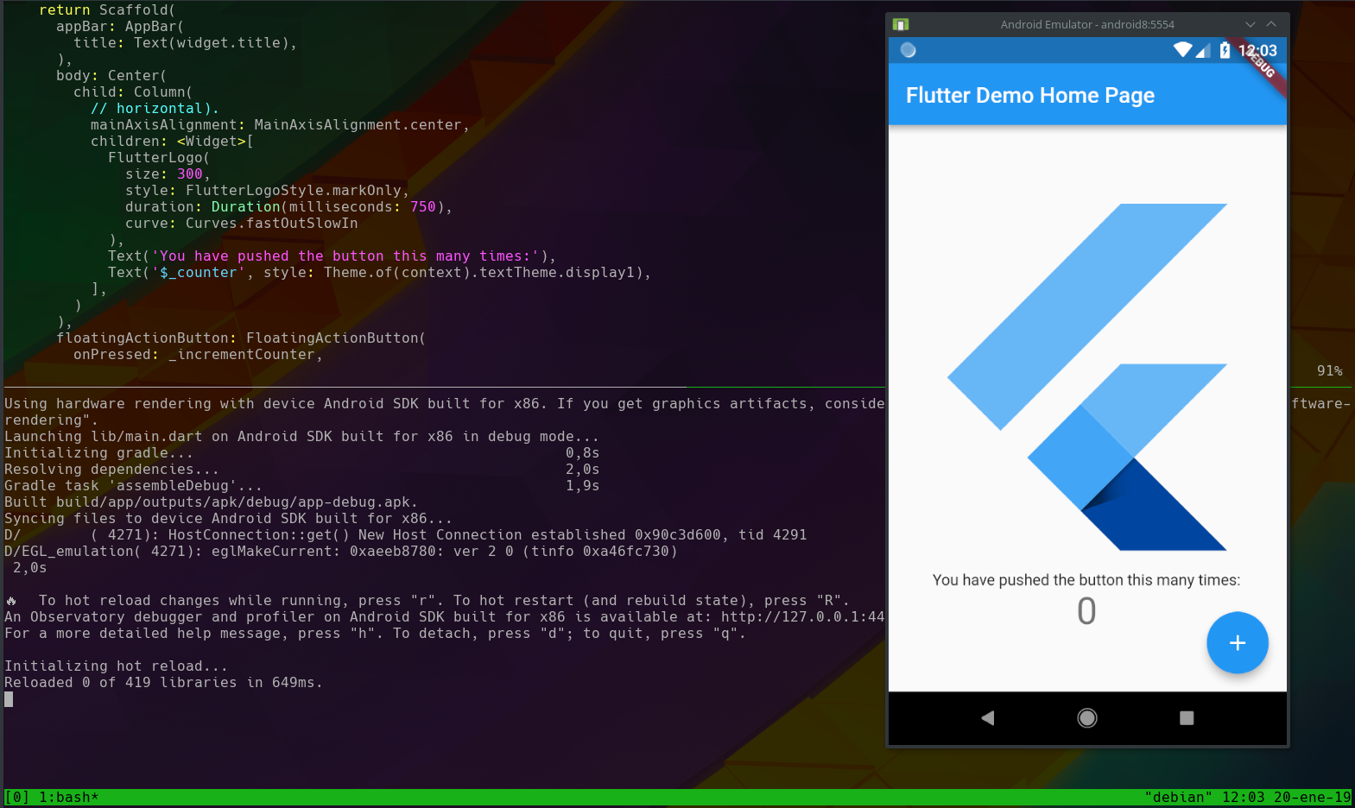Minimize emulator using the down chevron
Image resolution: width=1355 pixels, height=808 pixels.
tap(1250, 24)
